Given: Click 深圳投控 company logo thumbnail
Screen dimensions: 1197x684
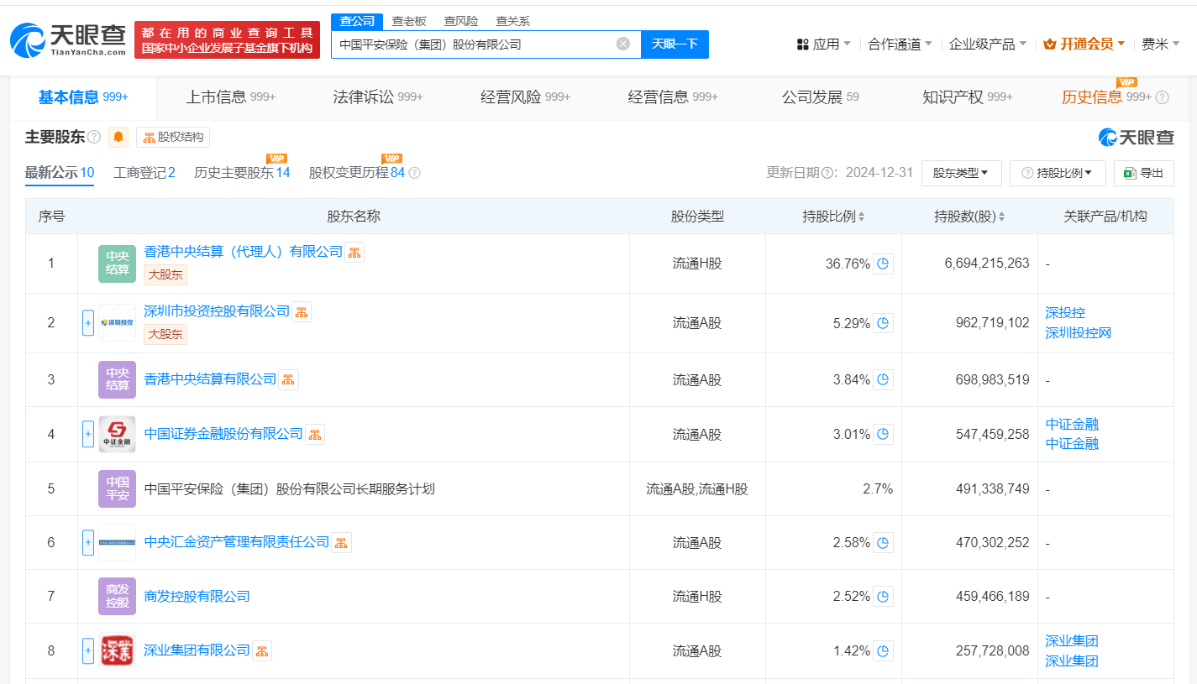Looking at the screenshot, I should [x=117, y=323].
